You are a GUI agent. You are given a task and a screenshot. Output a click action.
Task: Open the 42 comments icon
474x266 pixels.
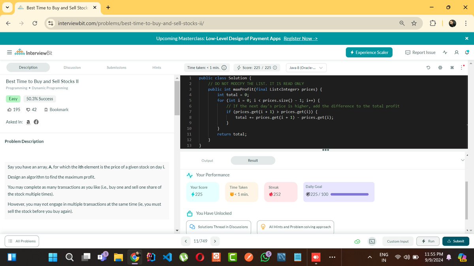pyautogui.click(x=31, y=110)
